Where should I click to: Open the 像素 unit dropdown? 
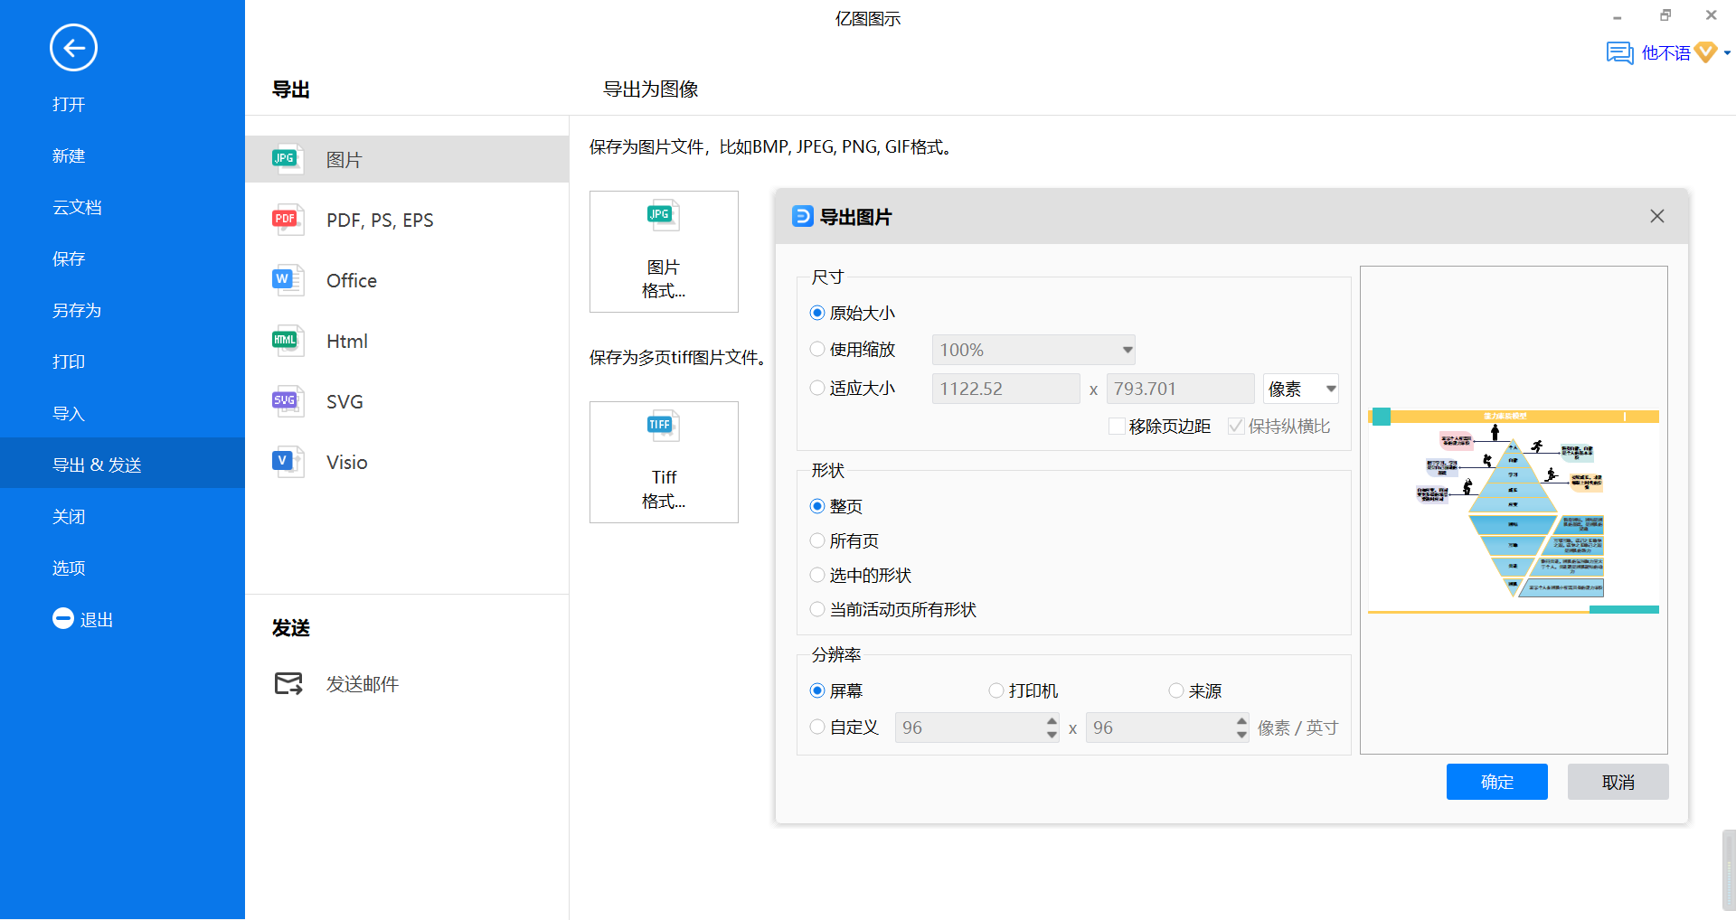(1330, 389)
